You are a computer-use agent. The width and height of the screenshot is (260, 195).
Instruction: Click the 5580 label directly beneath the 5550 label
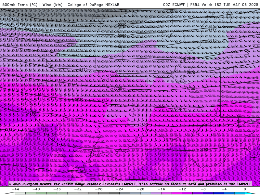(x=122, y=36)
